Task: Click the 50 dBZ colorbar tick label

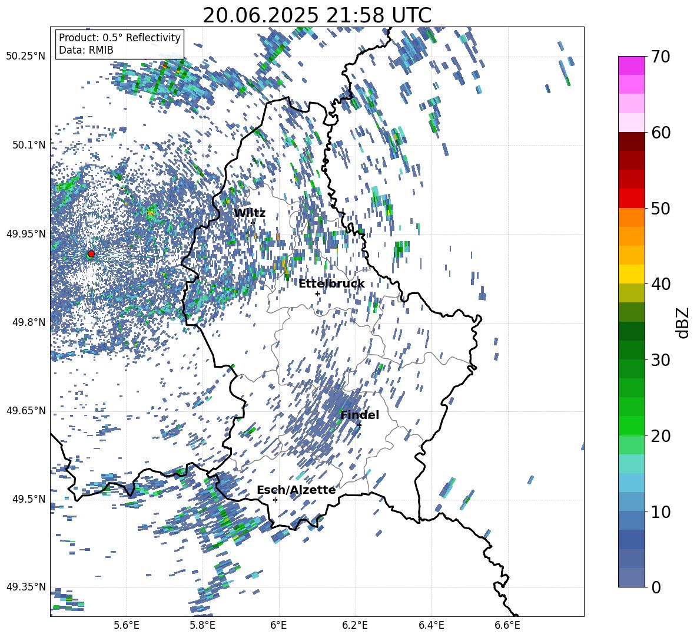Action: [661, 208]
